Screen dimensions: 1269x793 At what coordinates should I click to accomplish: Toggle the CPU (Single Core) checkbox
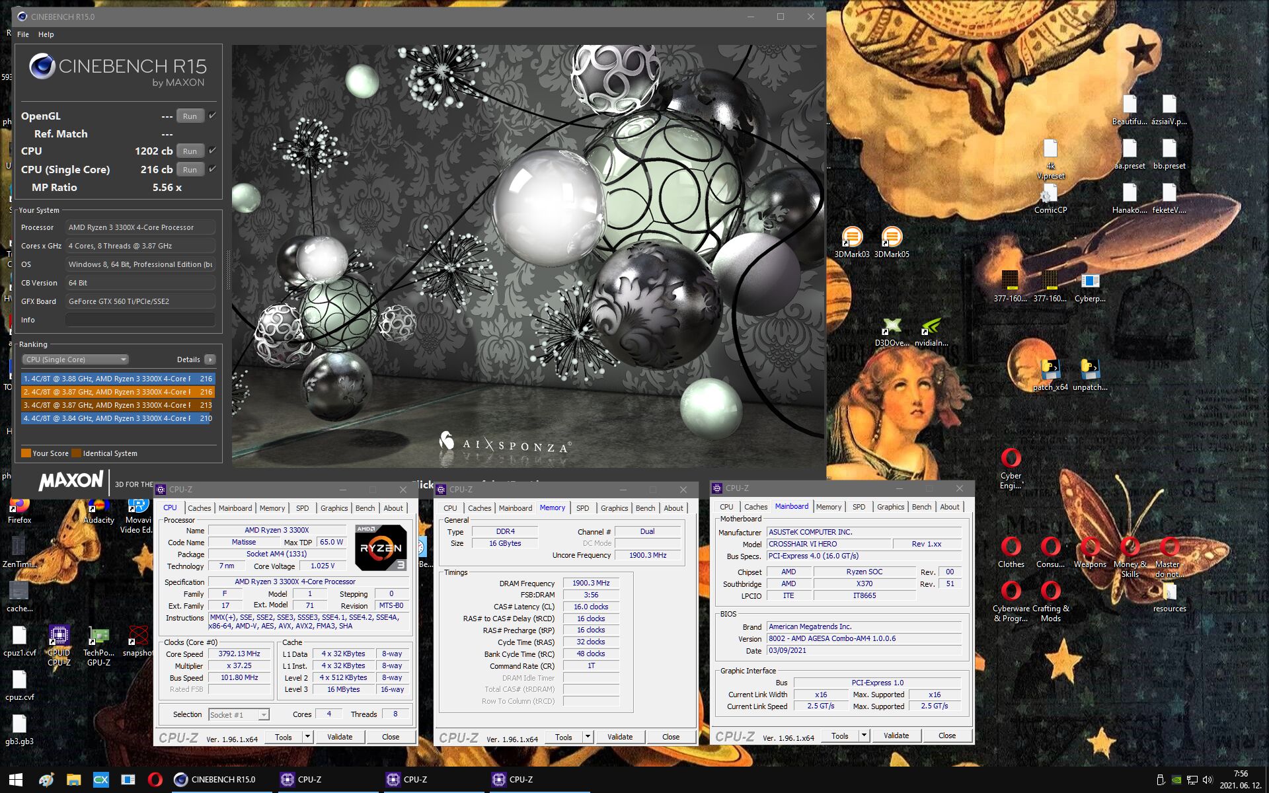click(x=212, y=169)
